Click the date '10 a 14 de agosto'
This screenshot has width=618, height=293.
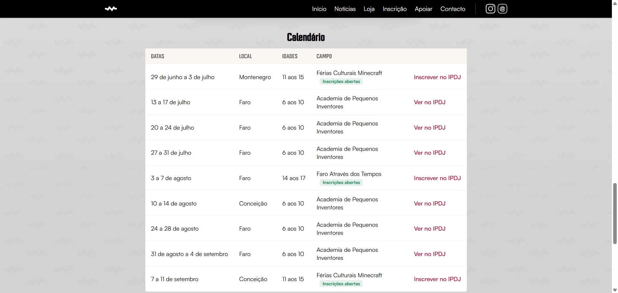173,204
